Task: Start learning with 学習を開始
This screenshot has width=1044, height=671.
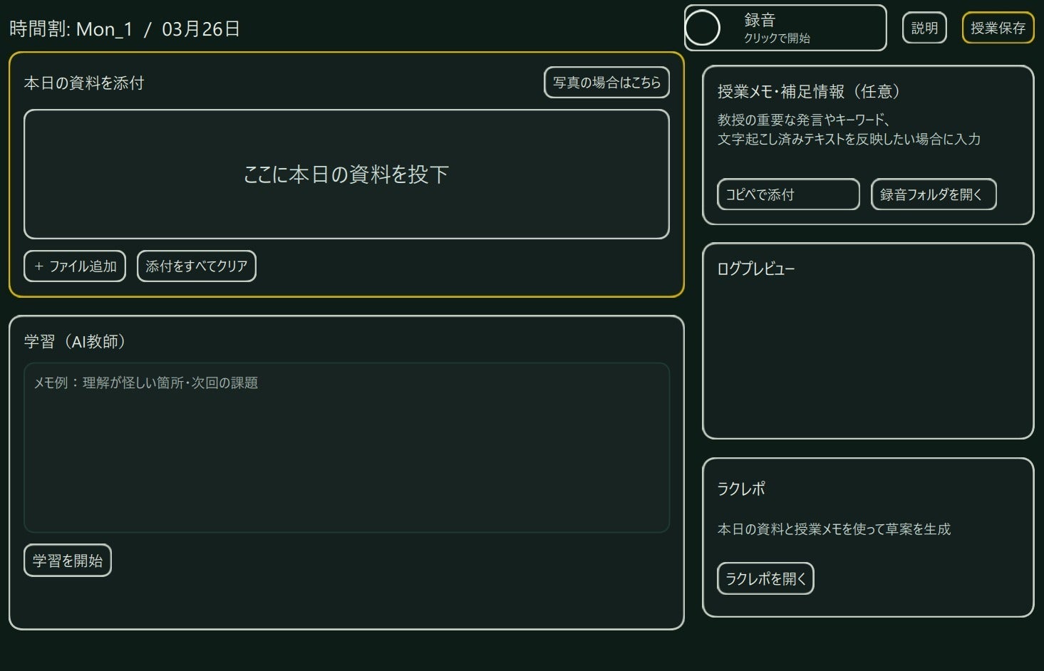Action: tap(68, 561)
